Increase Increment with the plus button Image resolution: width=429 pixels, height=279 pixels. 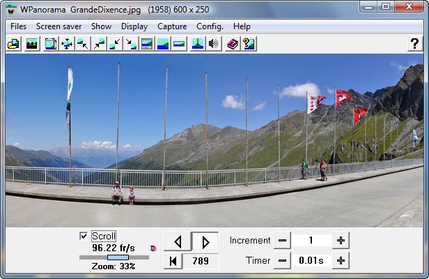click(341, 241)
